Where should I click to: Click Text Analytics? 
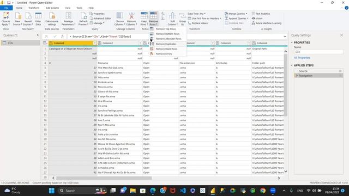coord(261,14)
